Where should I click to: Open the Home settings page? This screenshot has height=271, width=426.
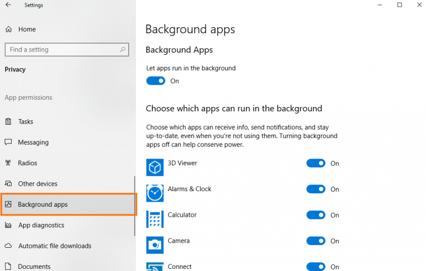(27, 29)
